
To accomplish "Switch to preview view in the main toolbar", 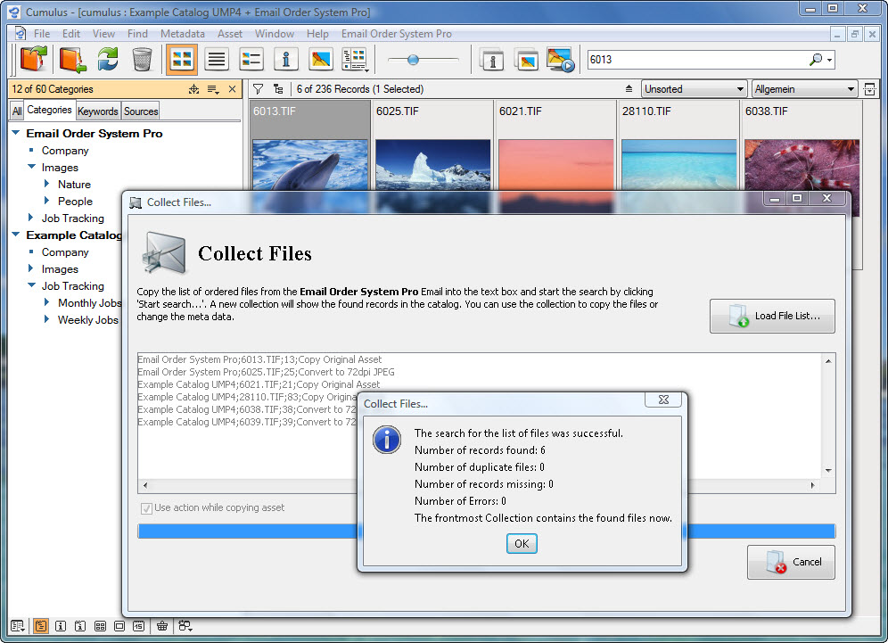I will 321,60.
